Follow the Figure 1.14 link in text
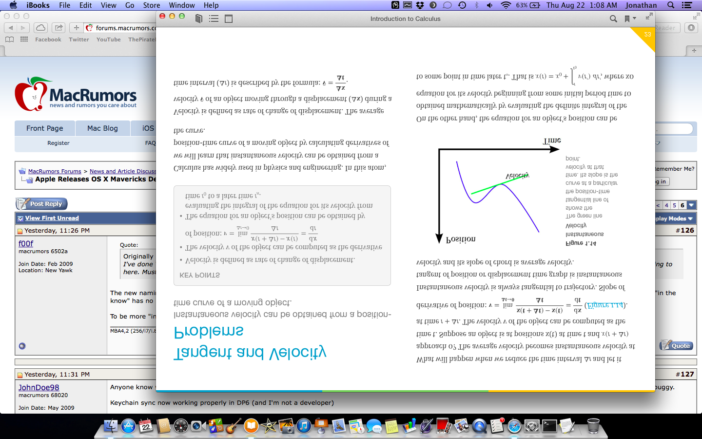 pyautogui.click(x=604, y=305)
